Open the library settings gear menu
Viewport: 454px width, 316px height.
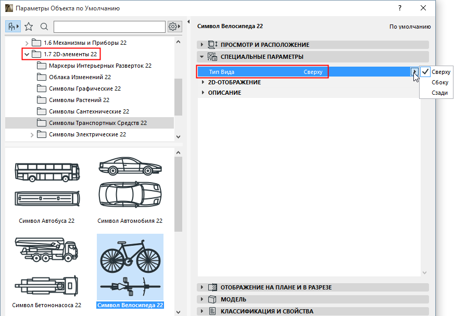pos(174,27)
